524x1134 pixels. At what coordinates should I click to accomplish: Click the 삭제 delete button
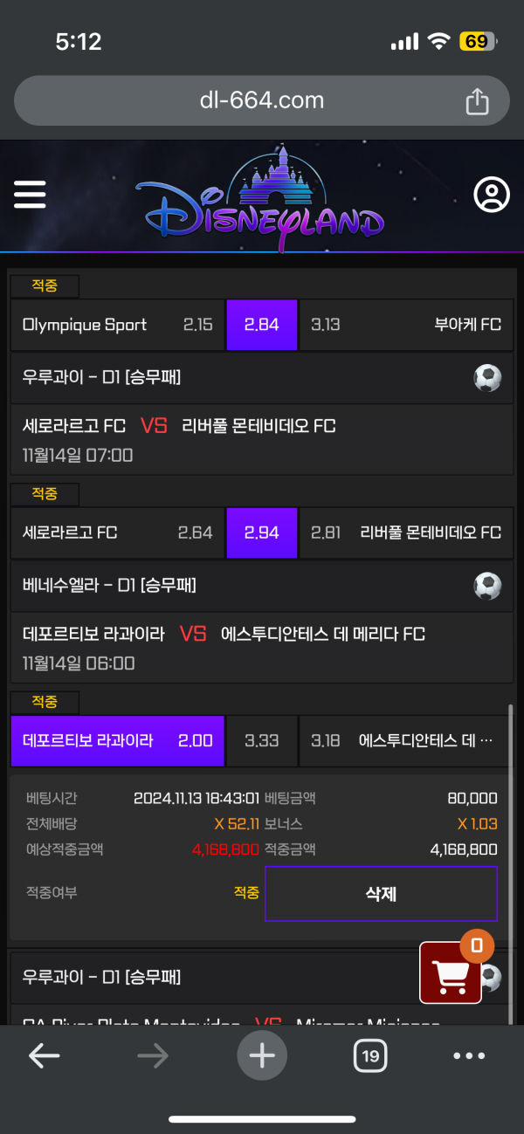pos(381,894)
